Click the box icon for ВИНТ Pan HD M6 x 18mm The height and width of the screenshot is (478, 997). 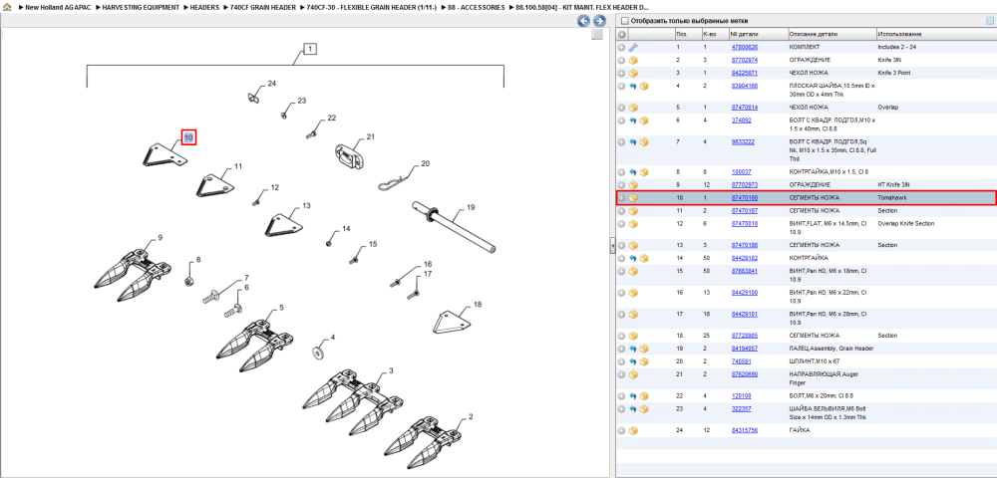(x=633, y=271)
